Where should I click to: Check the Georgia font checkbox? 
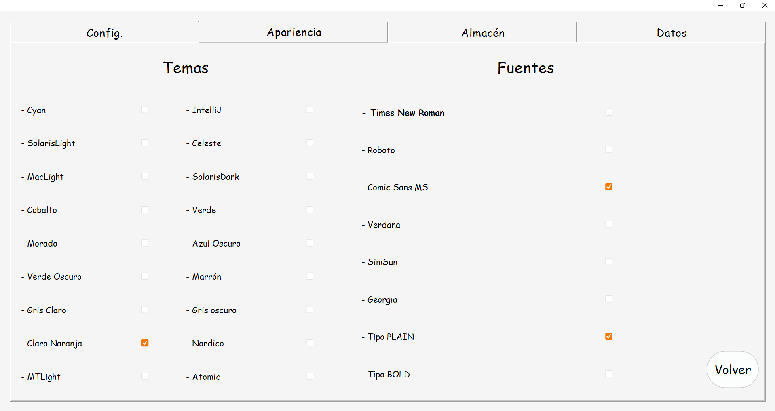click(609, 299)
